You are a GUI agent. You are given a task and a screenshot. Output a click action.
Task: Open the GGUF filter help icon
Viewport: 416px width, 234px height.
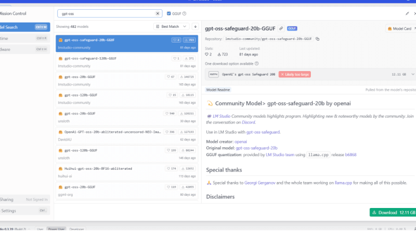pyautogui.click(x=184, y=13)
